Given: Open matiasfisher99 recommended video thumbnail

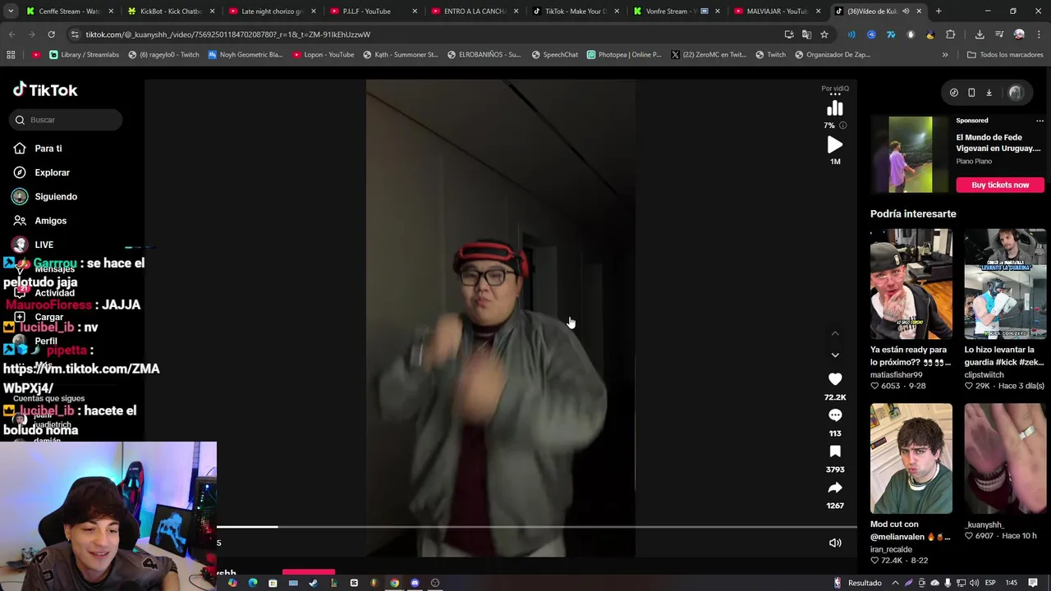Looking at the screenshot, I should point(911,284).
